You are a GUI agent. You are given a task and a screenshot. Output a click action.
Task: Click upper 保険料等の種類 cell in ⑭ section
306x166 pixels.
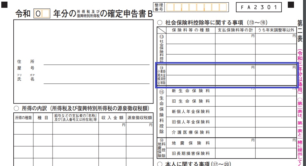point(191,70)
